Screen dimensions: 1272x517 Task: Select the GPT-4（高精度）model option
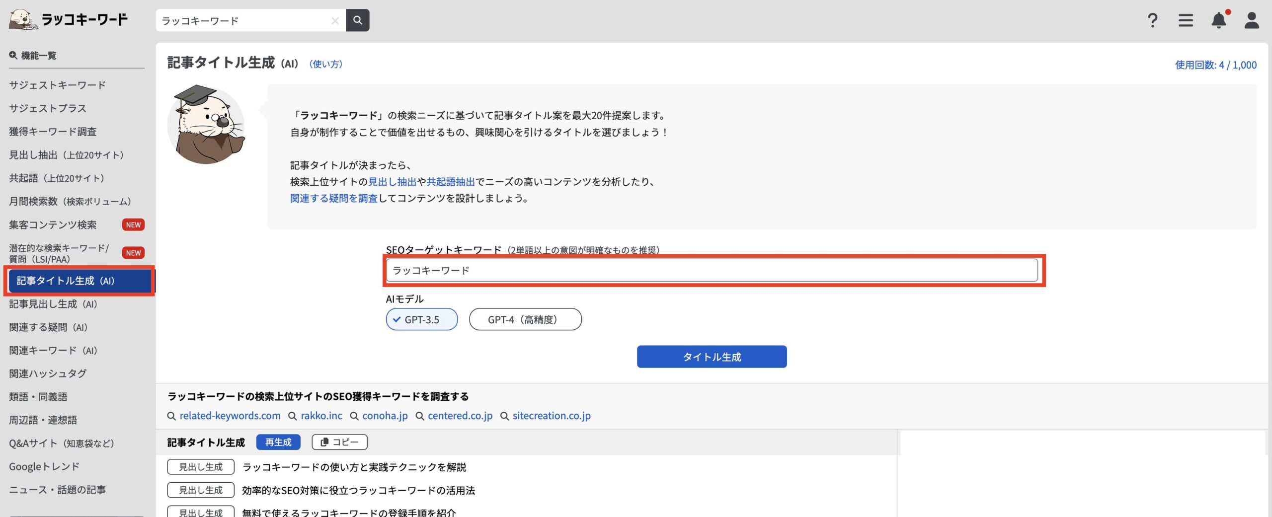(525, 319)
